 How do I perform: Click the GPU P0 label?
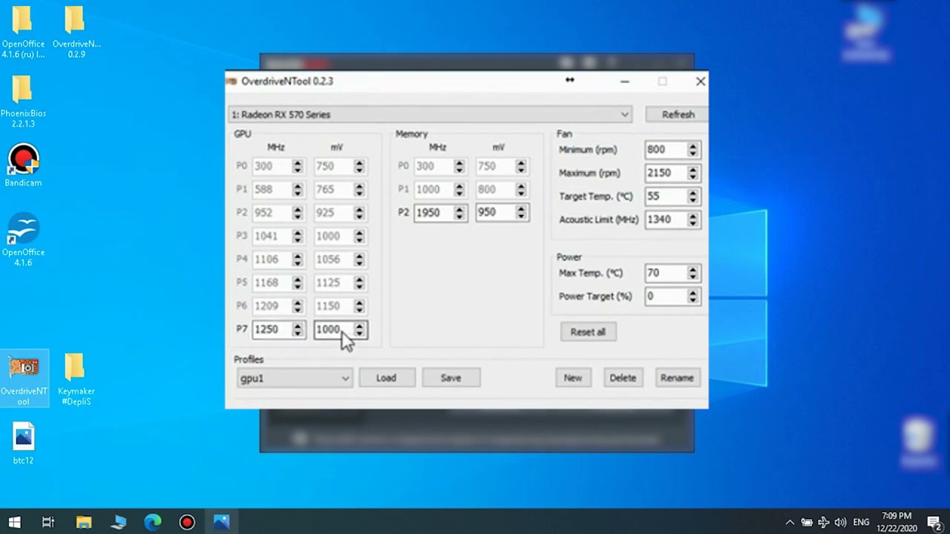pos(241,166)
